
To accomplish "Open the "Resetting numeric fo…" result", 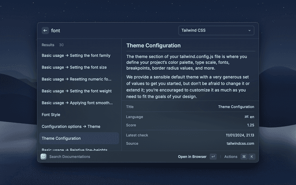I will [76, 79].
